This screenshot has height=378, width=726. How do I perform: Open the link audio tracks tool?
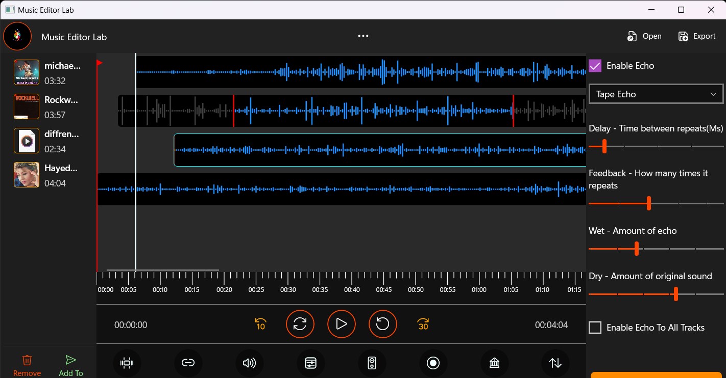pos(188,363)
